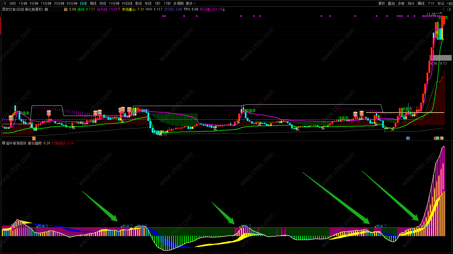Click the 统计 statistics button
The image size is (453, 254).
[x=411, y=3]
